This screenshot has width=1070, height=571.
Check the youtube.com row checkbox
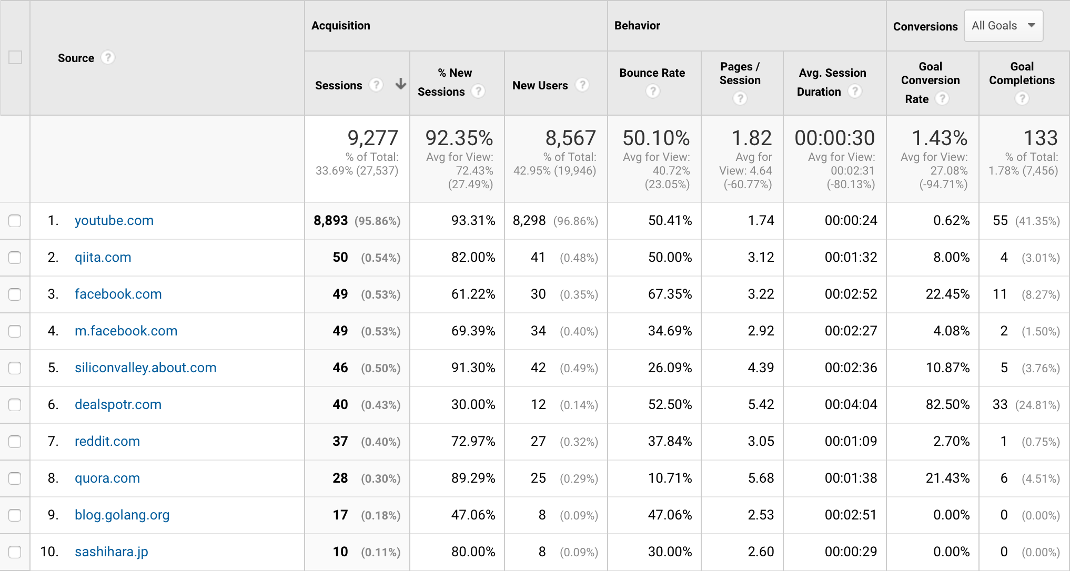click(x=15, y=221)
